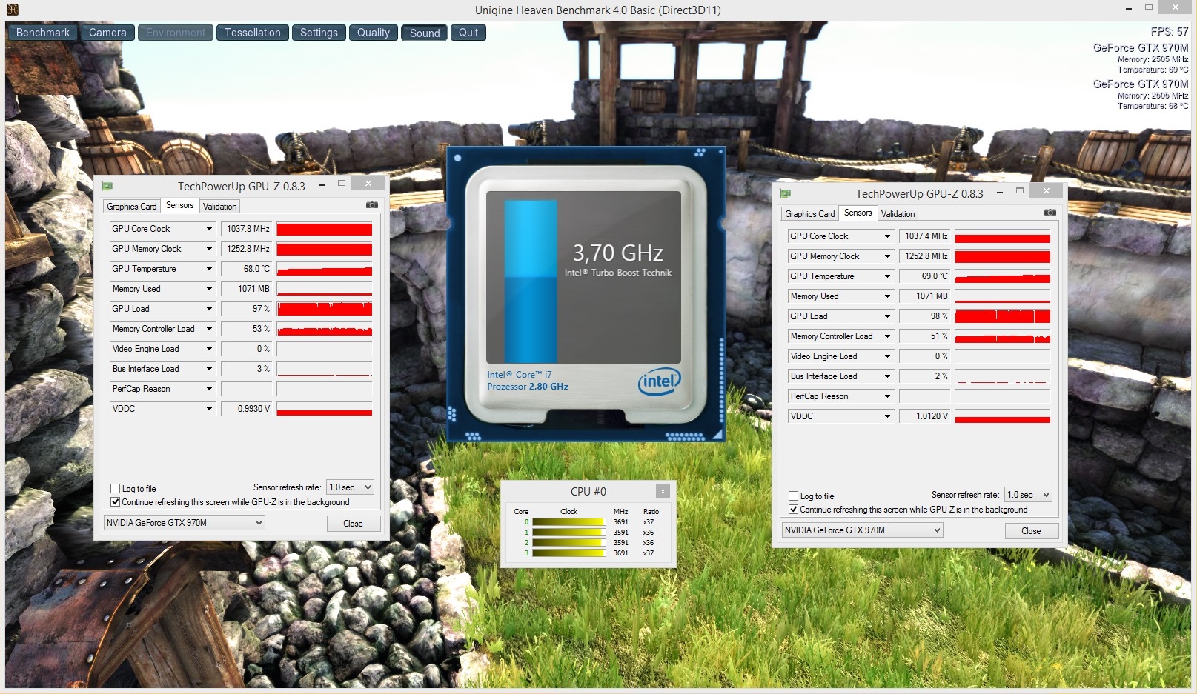The image size is (1197, 694).
Task: Click 1037.8 MHz value in left GPU-Z
Action: 247,229
